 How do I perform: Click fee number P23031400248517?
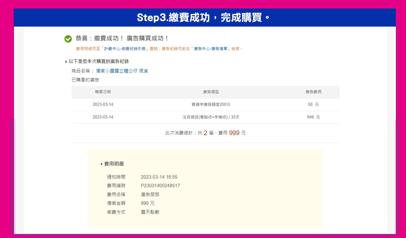tap(160, 186)
